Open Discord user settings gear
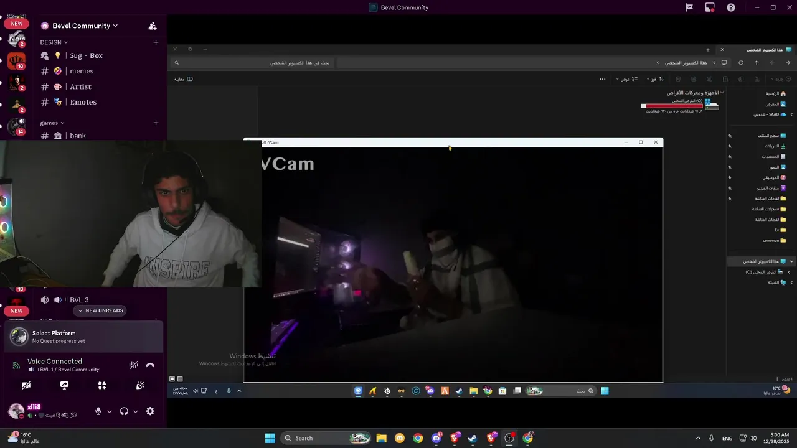797x448 pixels. (x=150, y=411)
